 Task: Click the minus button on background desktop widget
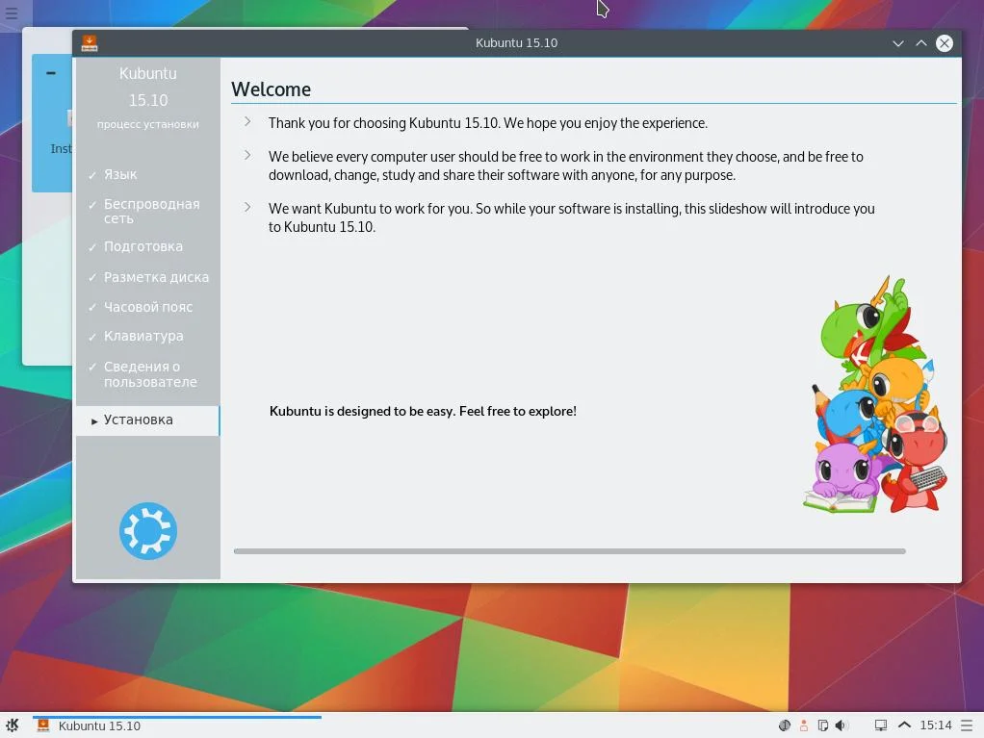tap(51, 73)
